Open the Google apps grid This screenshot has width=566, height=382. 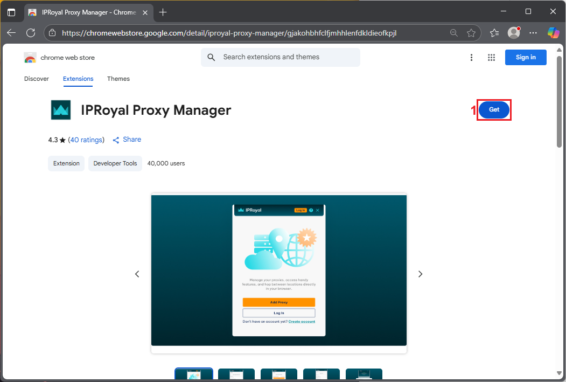pos(491,58)
